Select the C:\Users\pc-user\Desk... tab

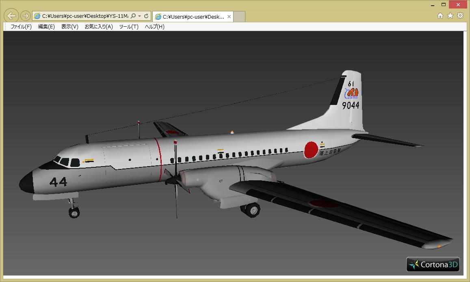tap(190, 17)
